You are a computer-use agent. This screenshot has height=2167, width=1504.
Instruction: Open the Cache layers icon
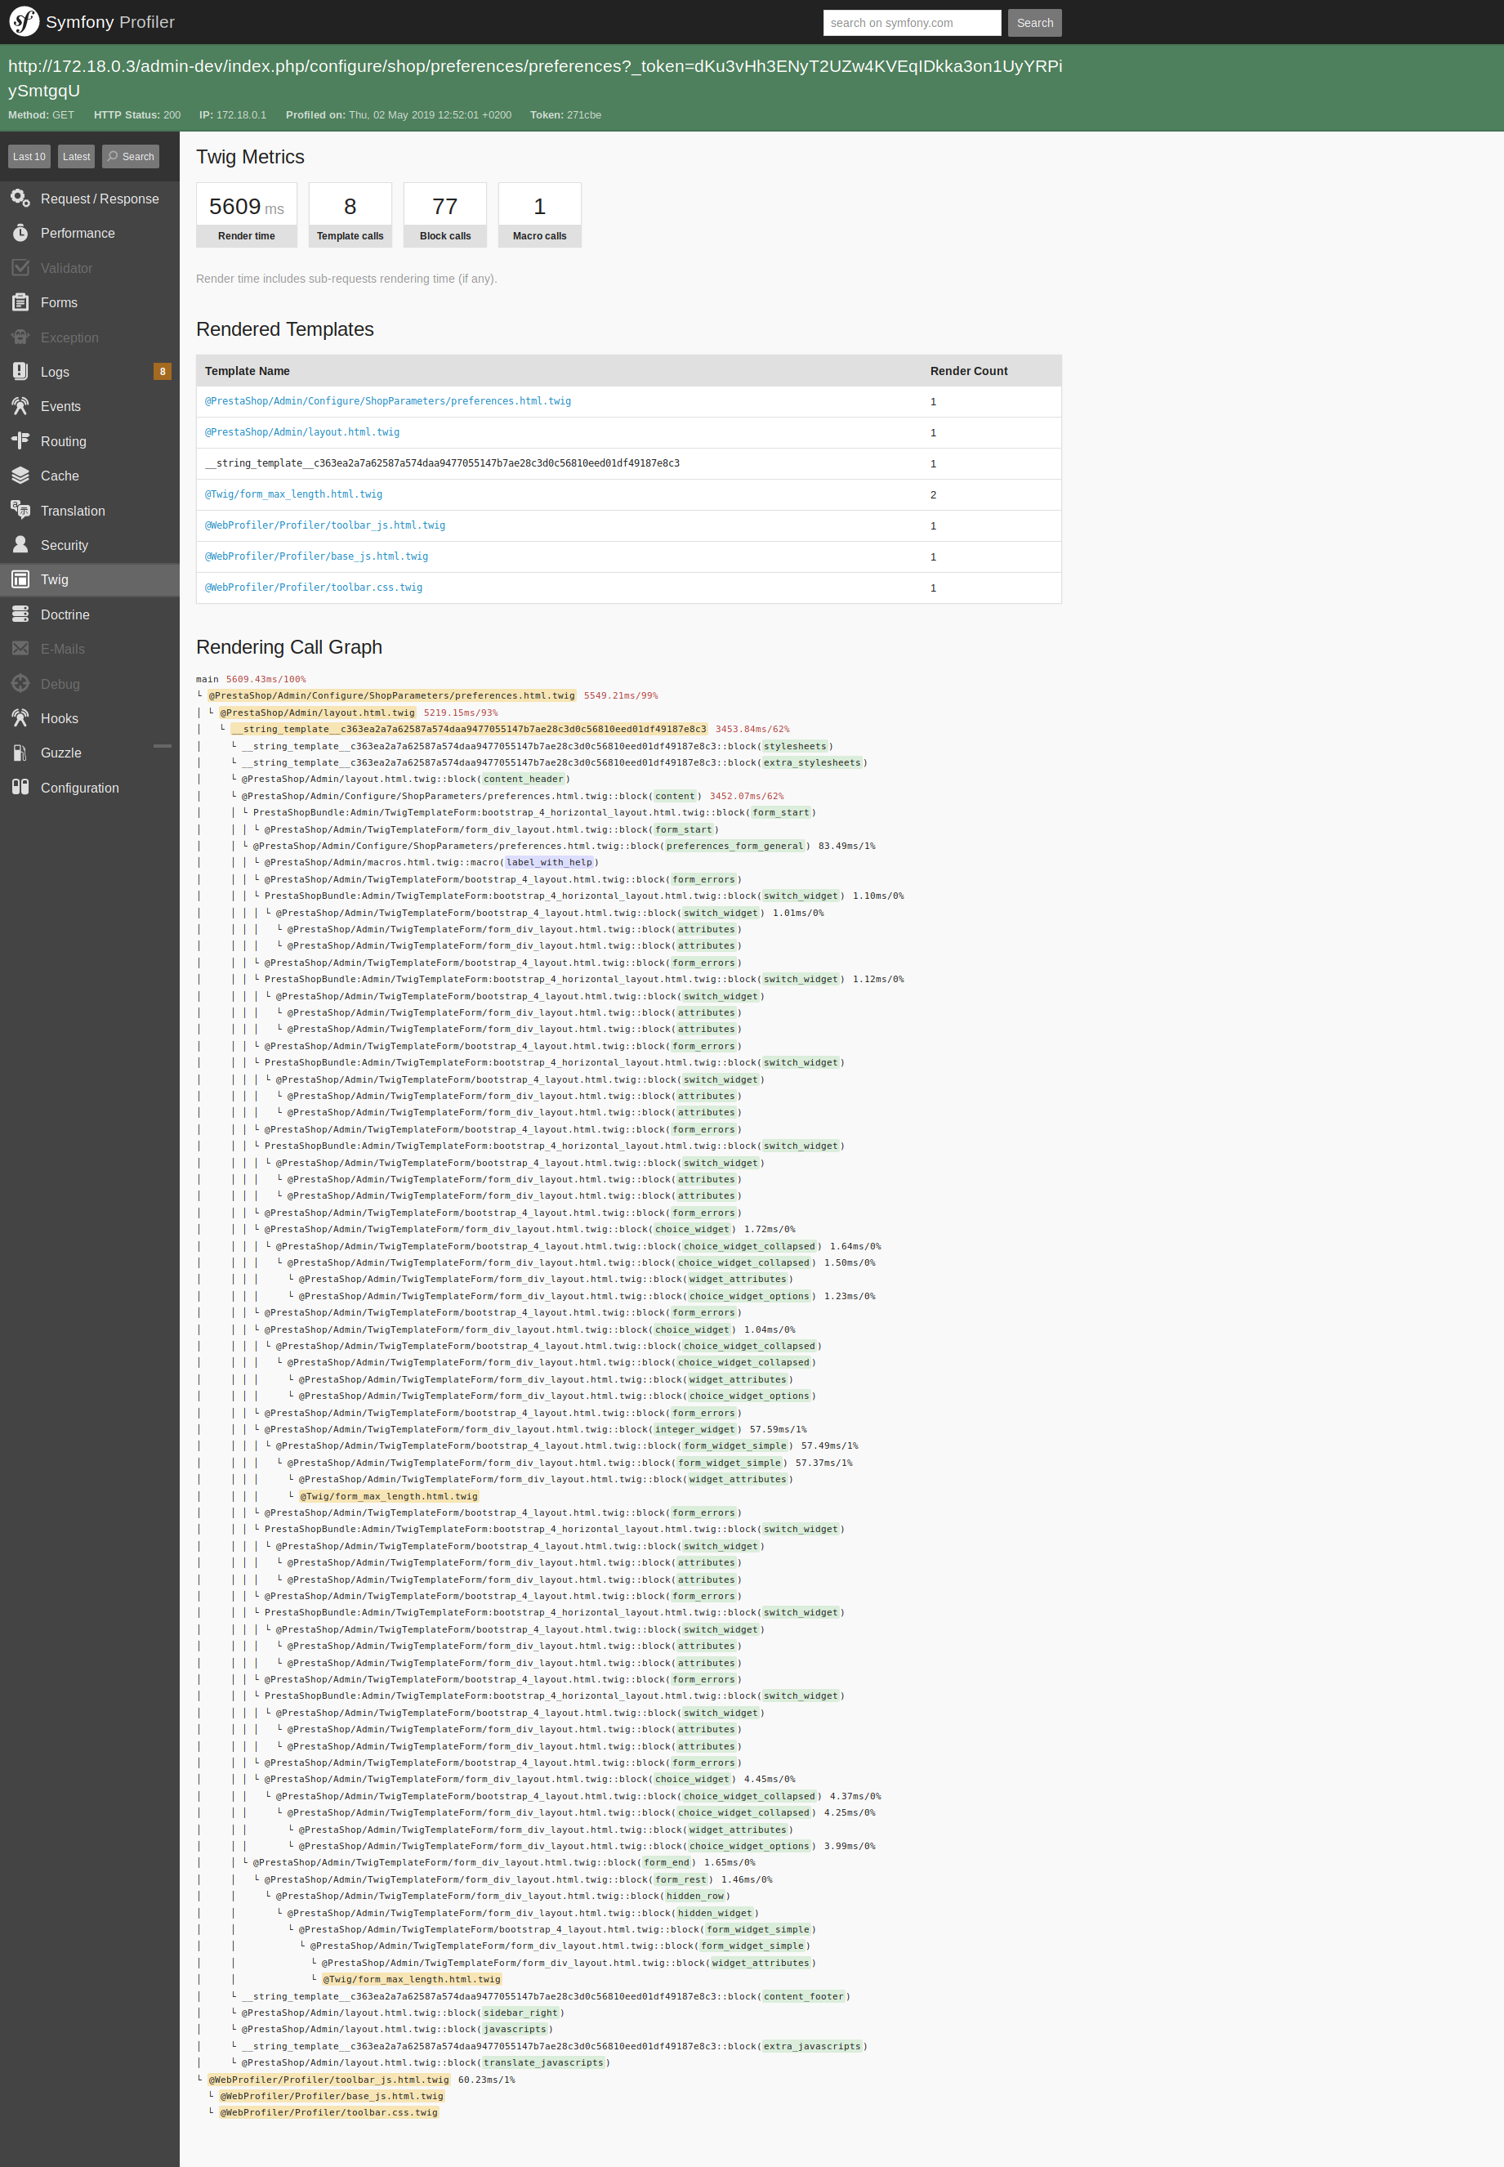[20, 476]
